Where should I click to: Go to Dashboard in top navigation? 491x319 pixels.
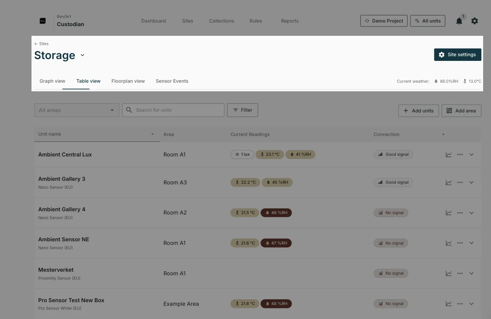coord(154,21)
